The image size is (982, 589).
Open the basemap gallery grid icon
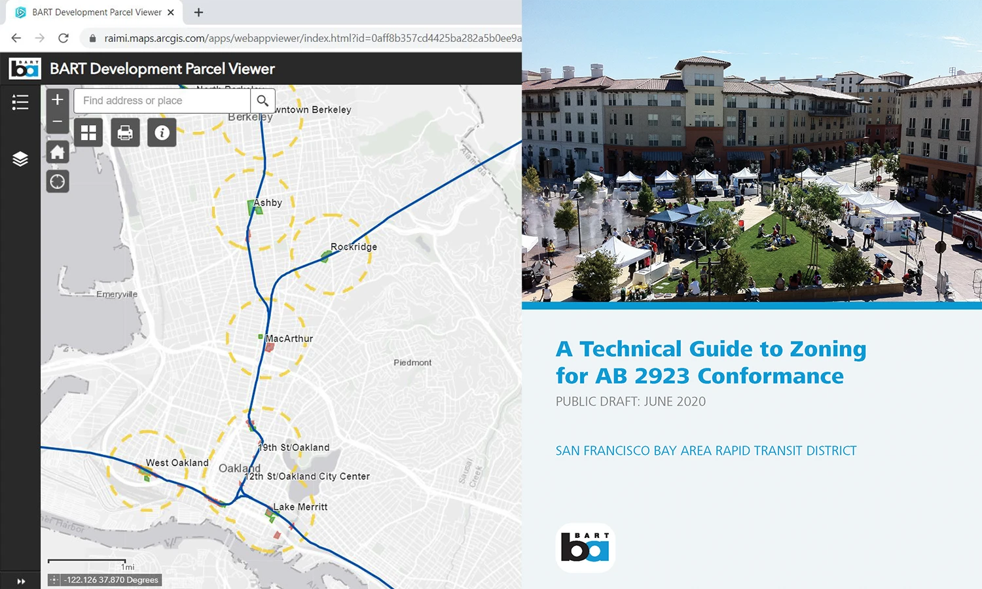coord(88,133)
